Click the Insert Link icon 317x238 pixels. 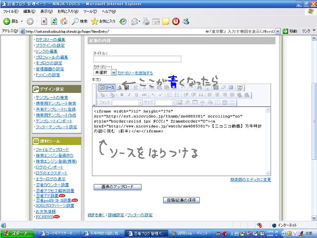click(240, 95)
